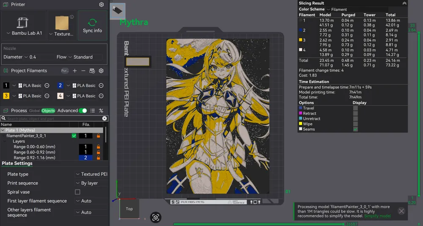The image size is (423, 226).
Task: Edit filament 4 PLA Basic preset
Action: pyautogui.click(x=101, y=96)
